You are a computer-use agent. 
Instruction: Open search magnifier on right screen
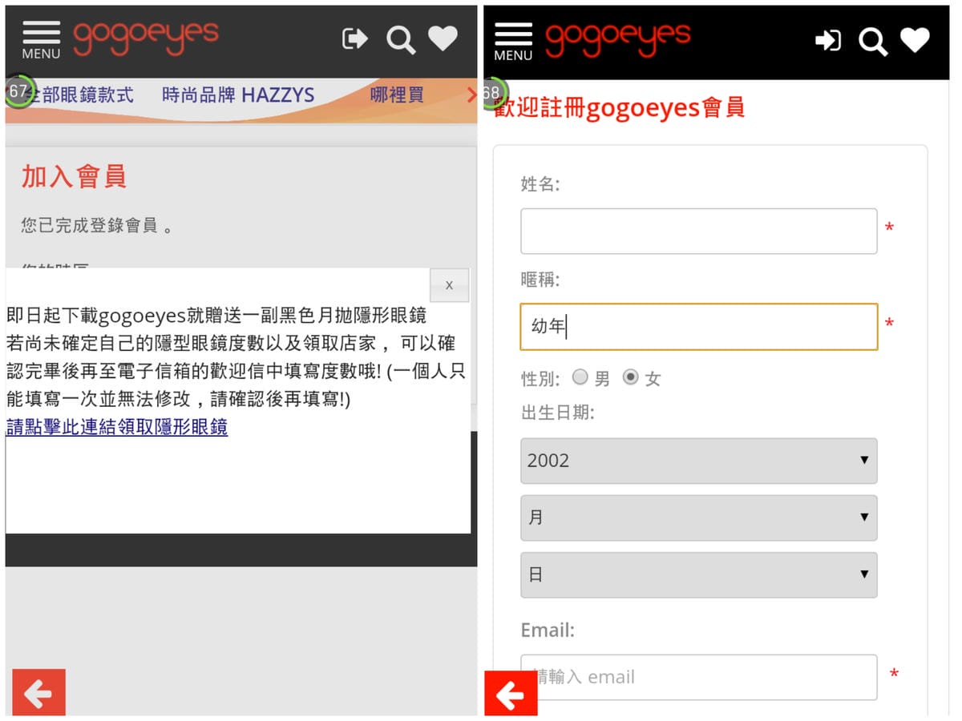point(873,41)
